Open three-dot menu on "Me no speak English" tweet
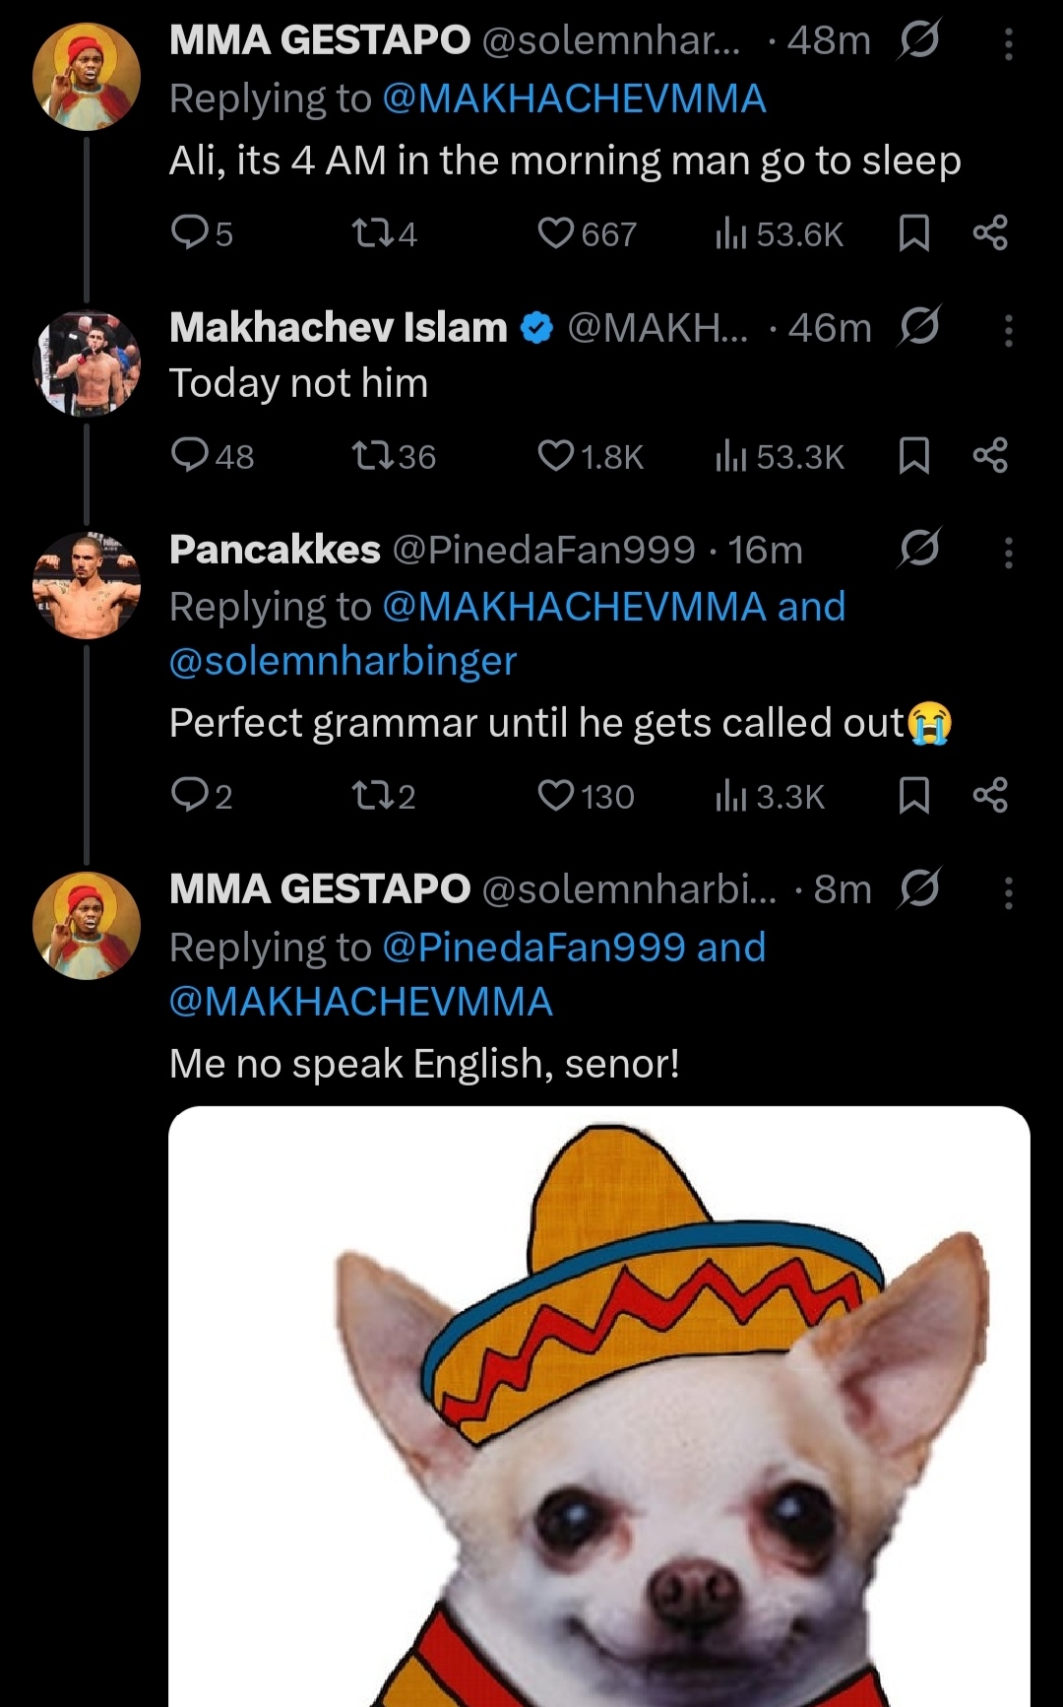This screenshot has width=1063, height=1707. (x=1008, y=892)
